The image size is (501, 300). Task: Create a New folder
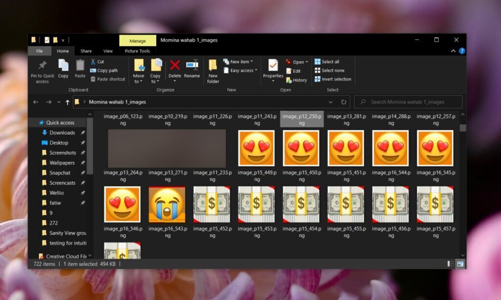212,71
